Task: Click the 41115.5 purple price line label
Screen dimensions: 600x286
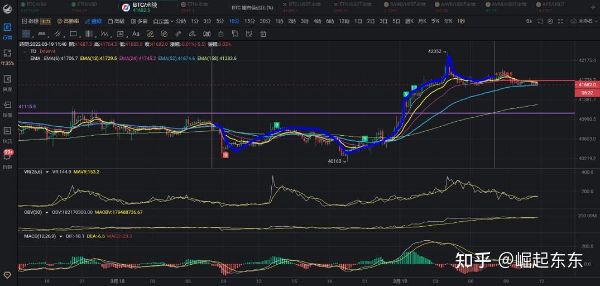Action: 27,106
